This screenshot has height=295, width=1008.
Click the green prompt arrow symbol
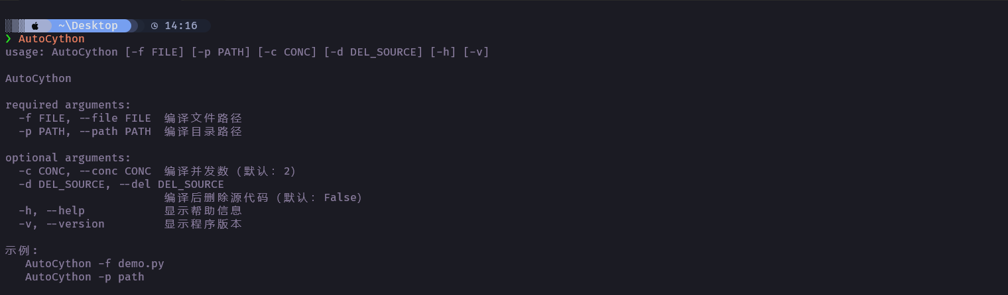[9, 39]
